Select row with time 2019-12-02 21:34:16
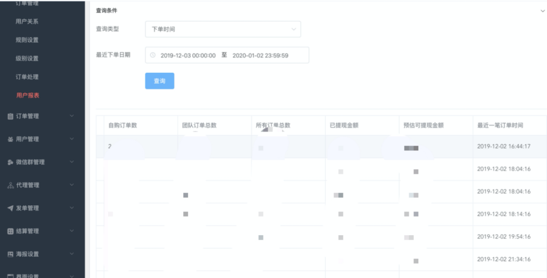This screenshot has height=278, width=547. (x=321, y=259)
